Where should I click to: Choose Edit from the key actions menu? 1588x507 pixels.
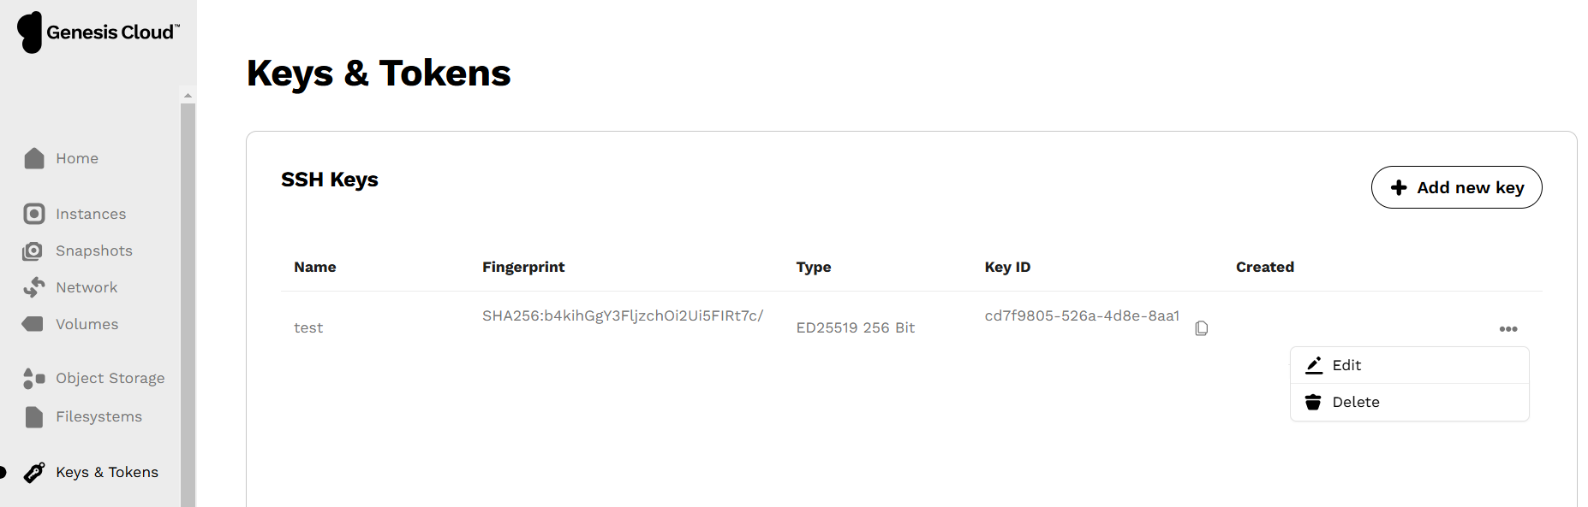[x=1409, y=365]
